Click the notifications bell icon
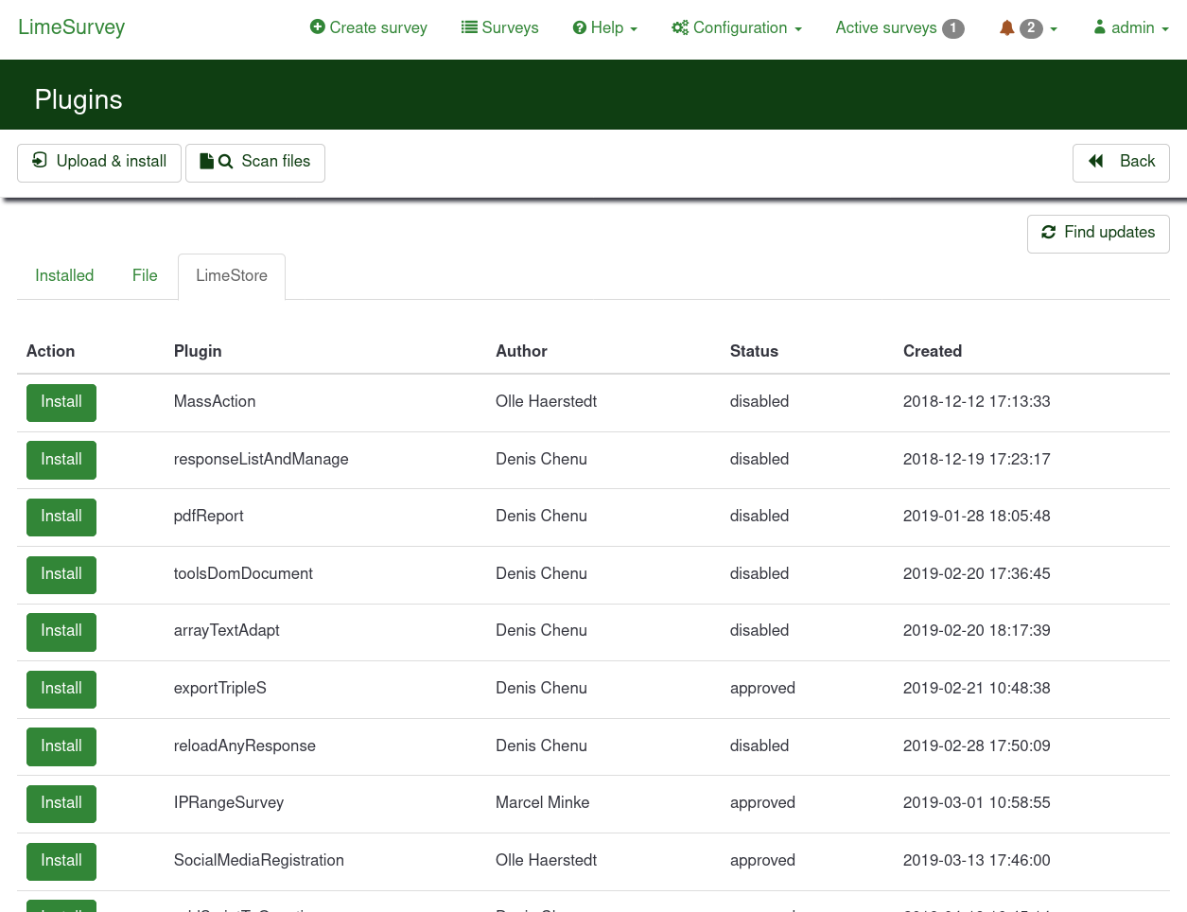This screenshot has height=912, width=1187. (1006, 28)
